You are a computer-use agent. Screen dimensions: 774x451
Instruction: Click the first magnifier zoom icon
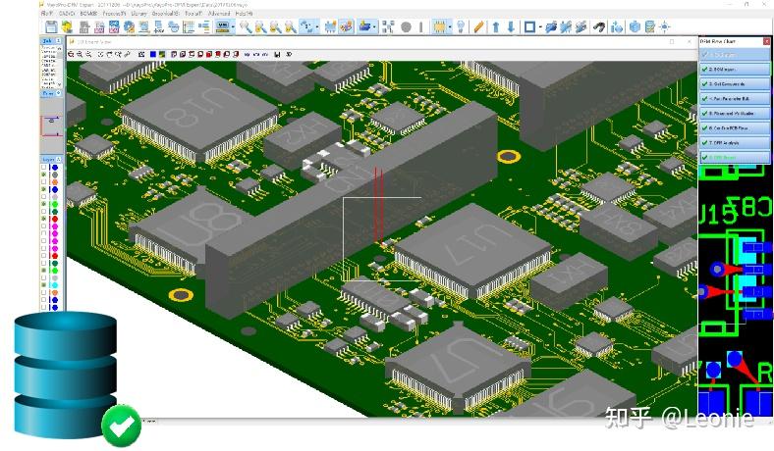tap(246, 26)
